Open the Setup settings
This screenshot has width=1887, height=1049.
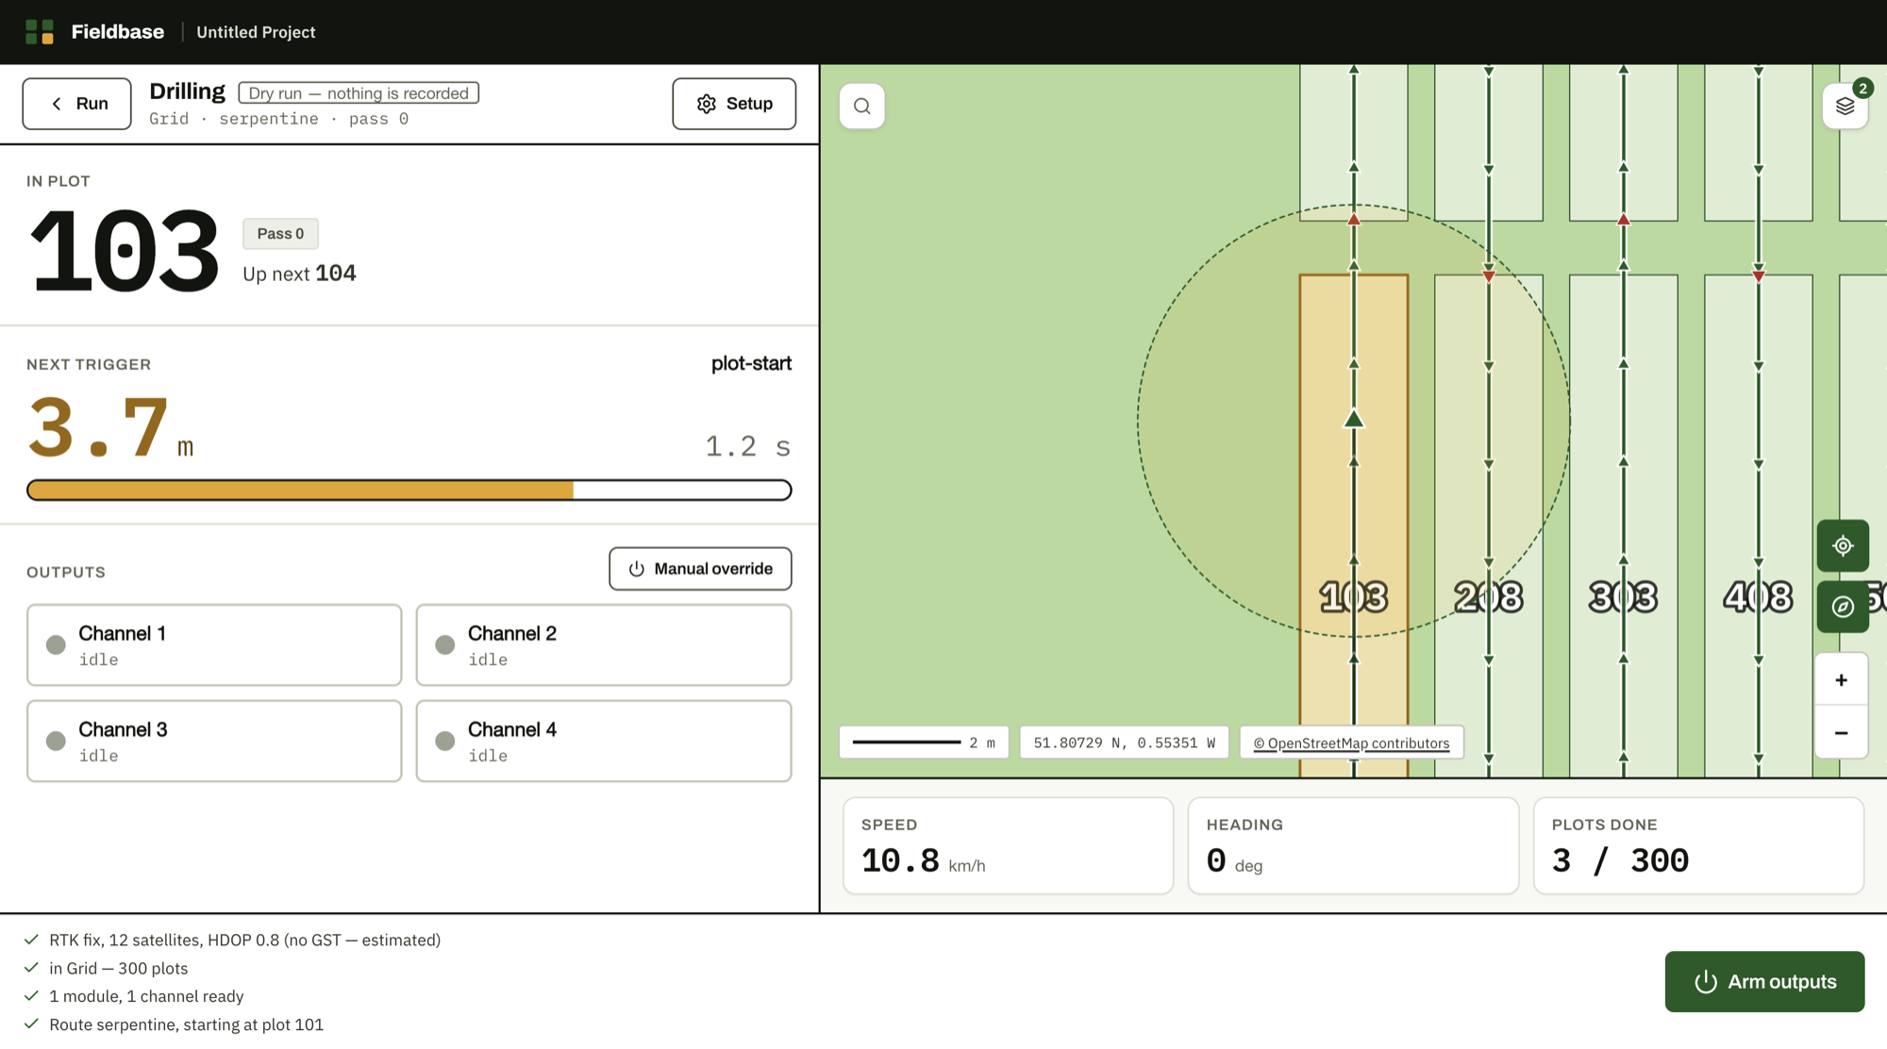(x=734, y=104)
